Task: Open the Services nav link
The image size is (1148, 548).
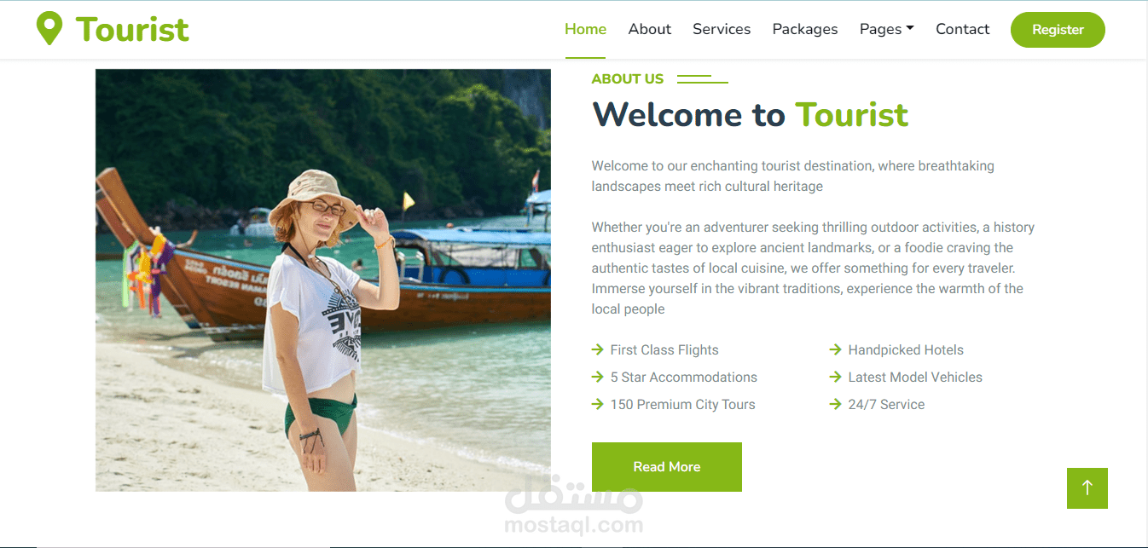Action: pyautogui.click(x=722, y=29)
